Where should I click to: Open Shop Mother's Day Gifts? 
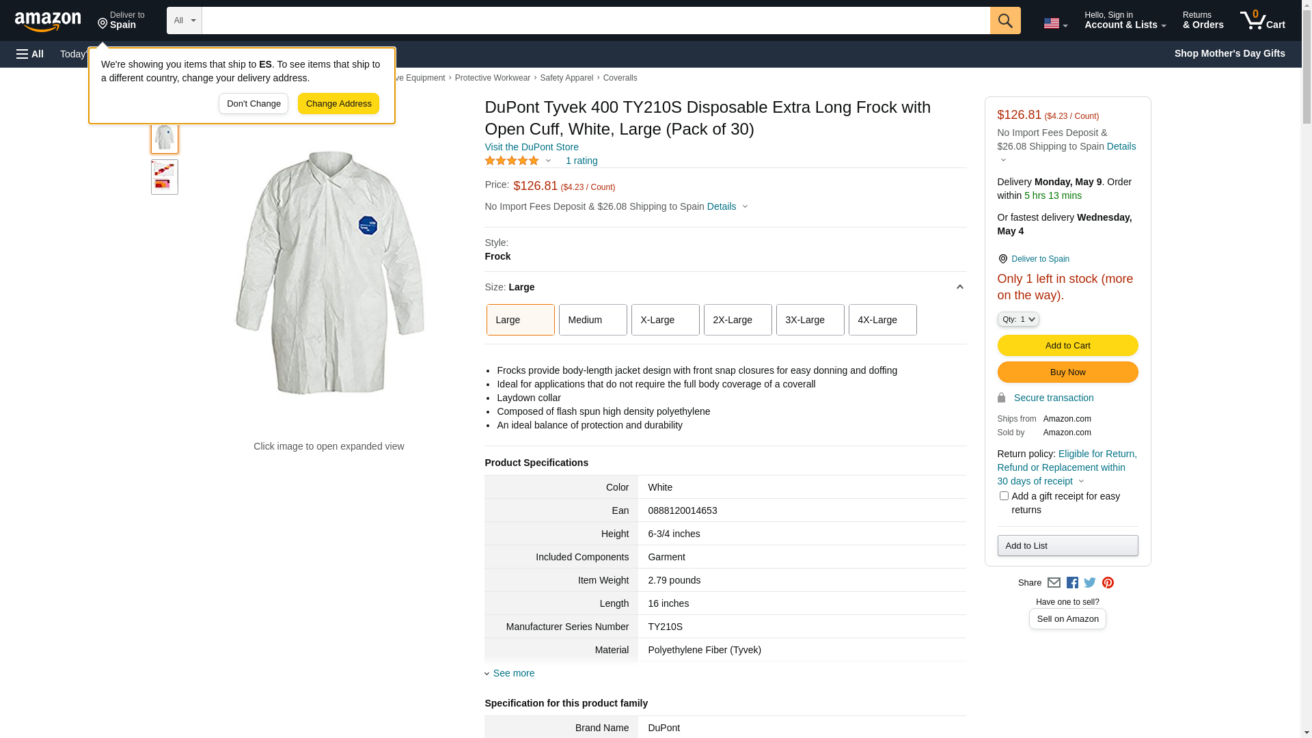click(1229, 53)
